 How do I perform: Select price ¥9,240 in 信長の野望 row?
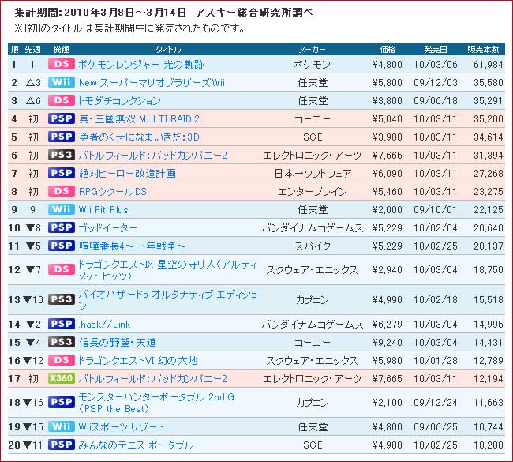point(388,343)
